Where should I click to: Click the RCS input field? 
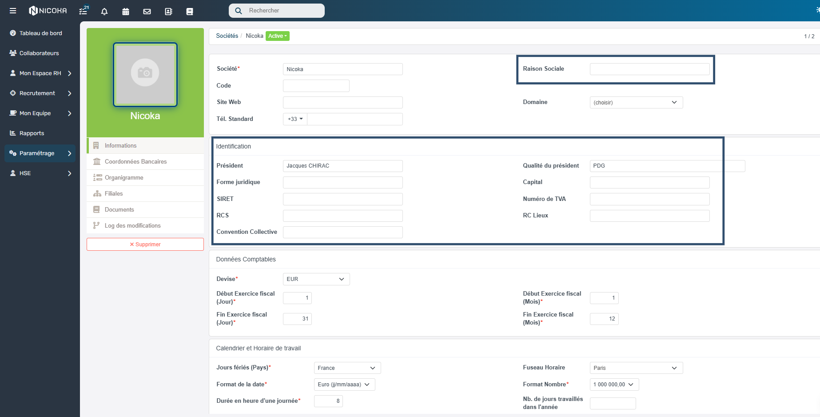343,216
